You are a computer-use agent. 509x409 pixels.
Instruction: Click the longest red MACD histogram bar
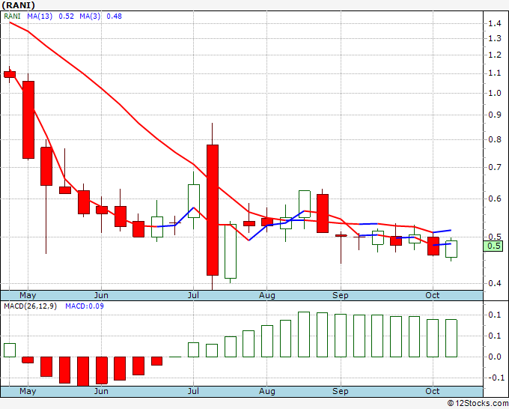tap(83, 372)
